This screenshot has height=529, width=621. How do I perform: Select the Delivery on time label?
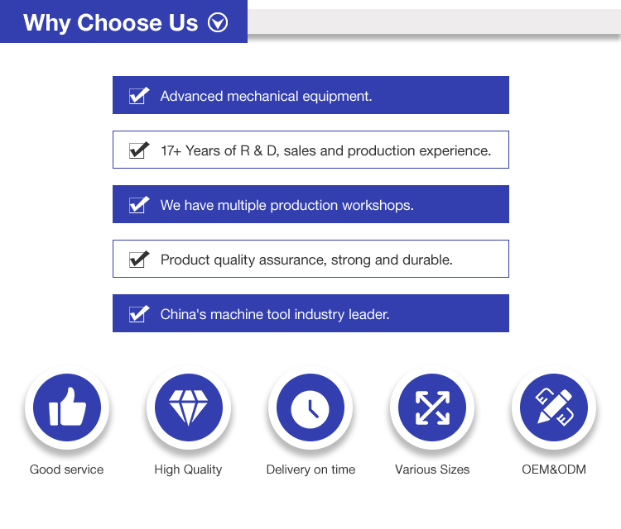pyautogui.click(x=310, y=469)
